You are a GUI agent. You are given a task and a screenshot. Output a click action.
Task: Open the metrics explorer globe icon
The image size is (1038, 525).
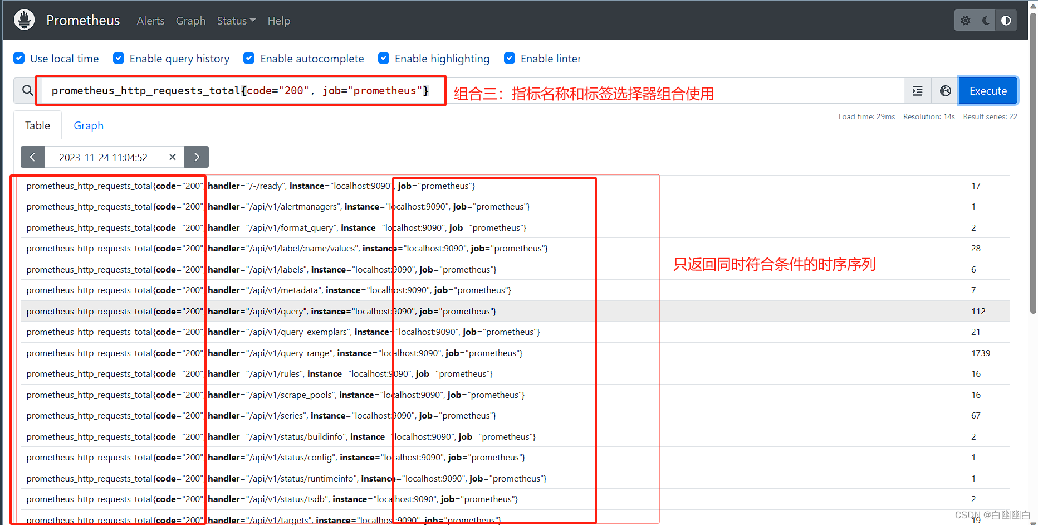[x=945, y=91]
